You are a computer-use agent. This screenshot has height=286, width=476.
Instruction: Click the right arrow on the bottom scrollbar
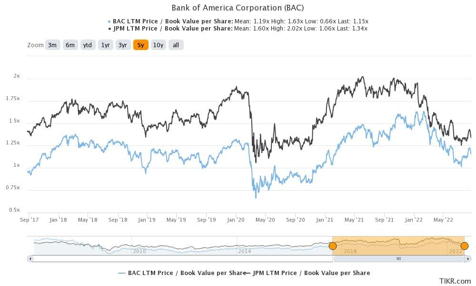click(469, 258)
